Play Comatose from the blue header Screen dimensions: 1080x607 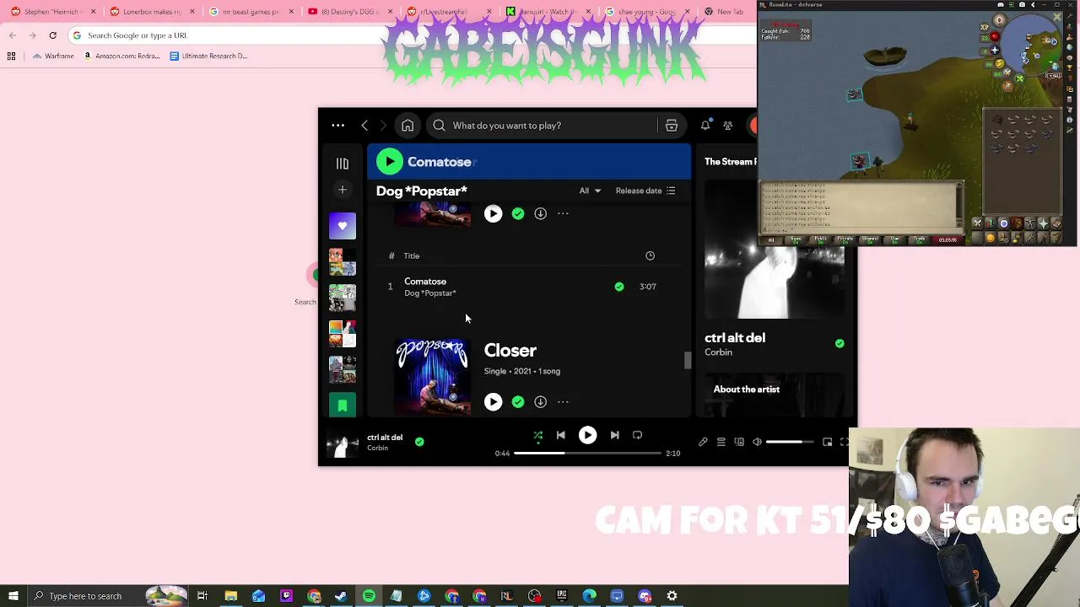[x=390, y=162]
